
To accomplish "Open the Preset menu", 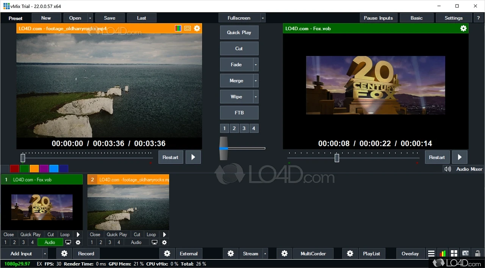I will (15, 18).
